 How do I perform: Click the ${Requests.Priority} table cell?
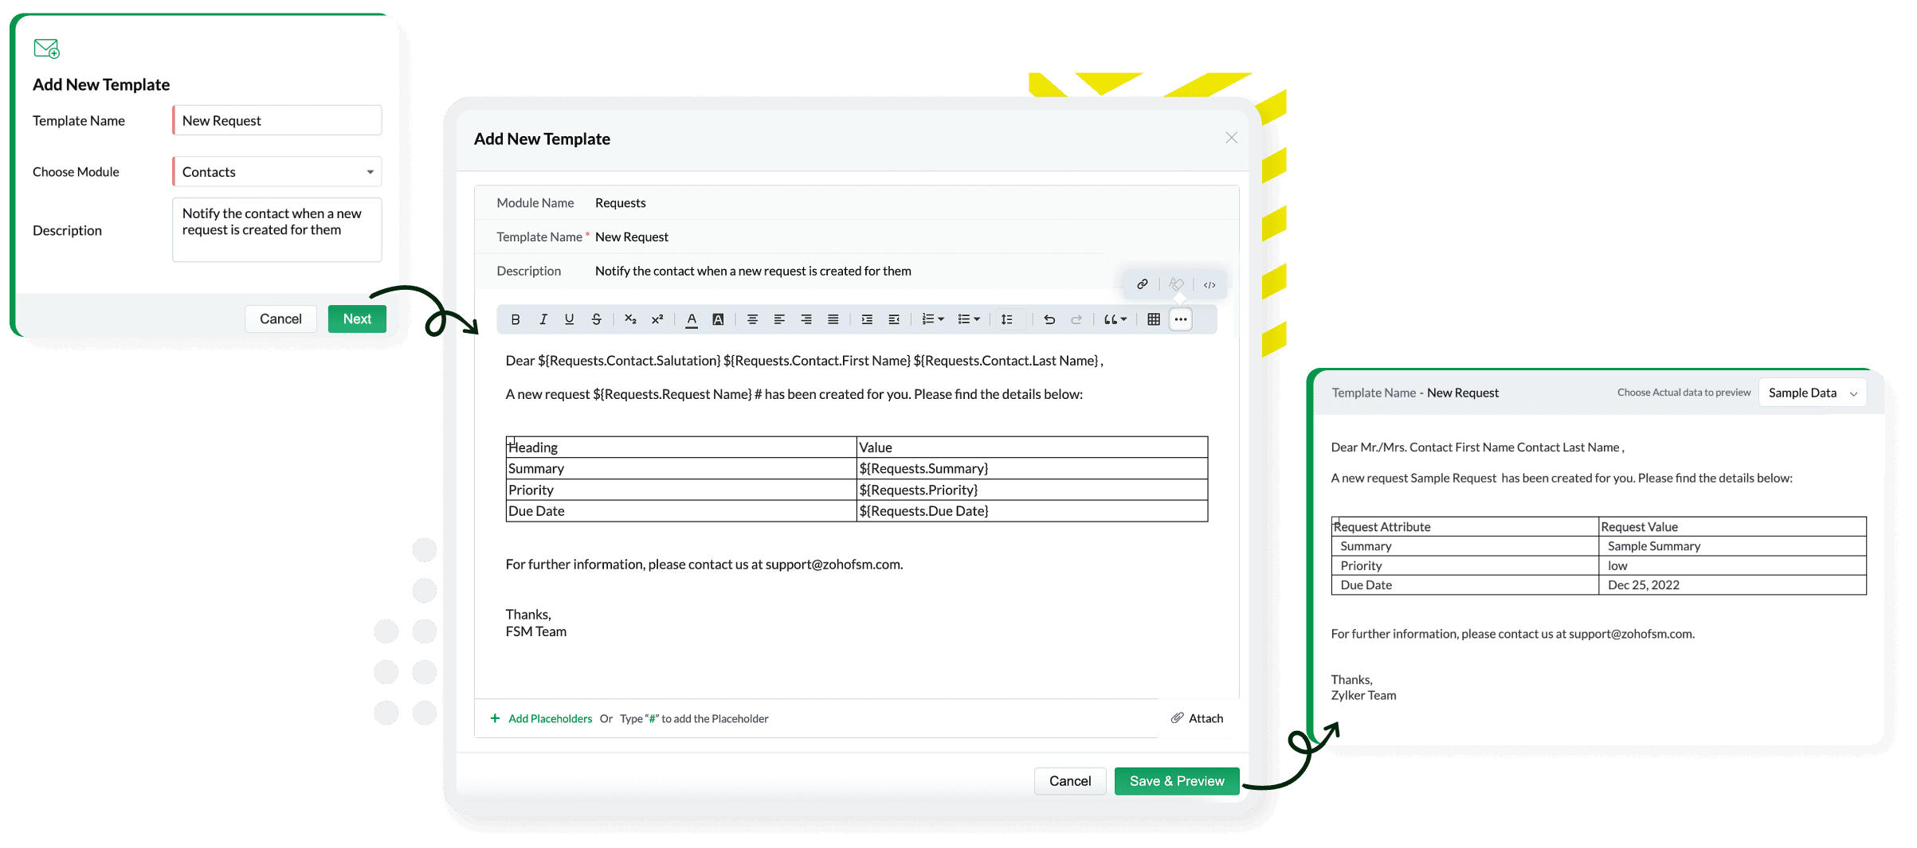[1032, 490]
